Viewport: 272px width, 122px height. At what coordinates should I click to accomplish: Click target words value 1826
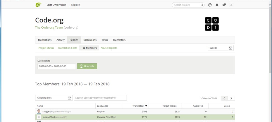[177, 117]
